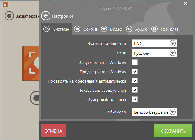The height and width of the screenshot is (140, 195).
Task: Click the Язык label
Action: (x=121, y=53)
